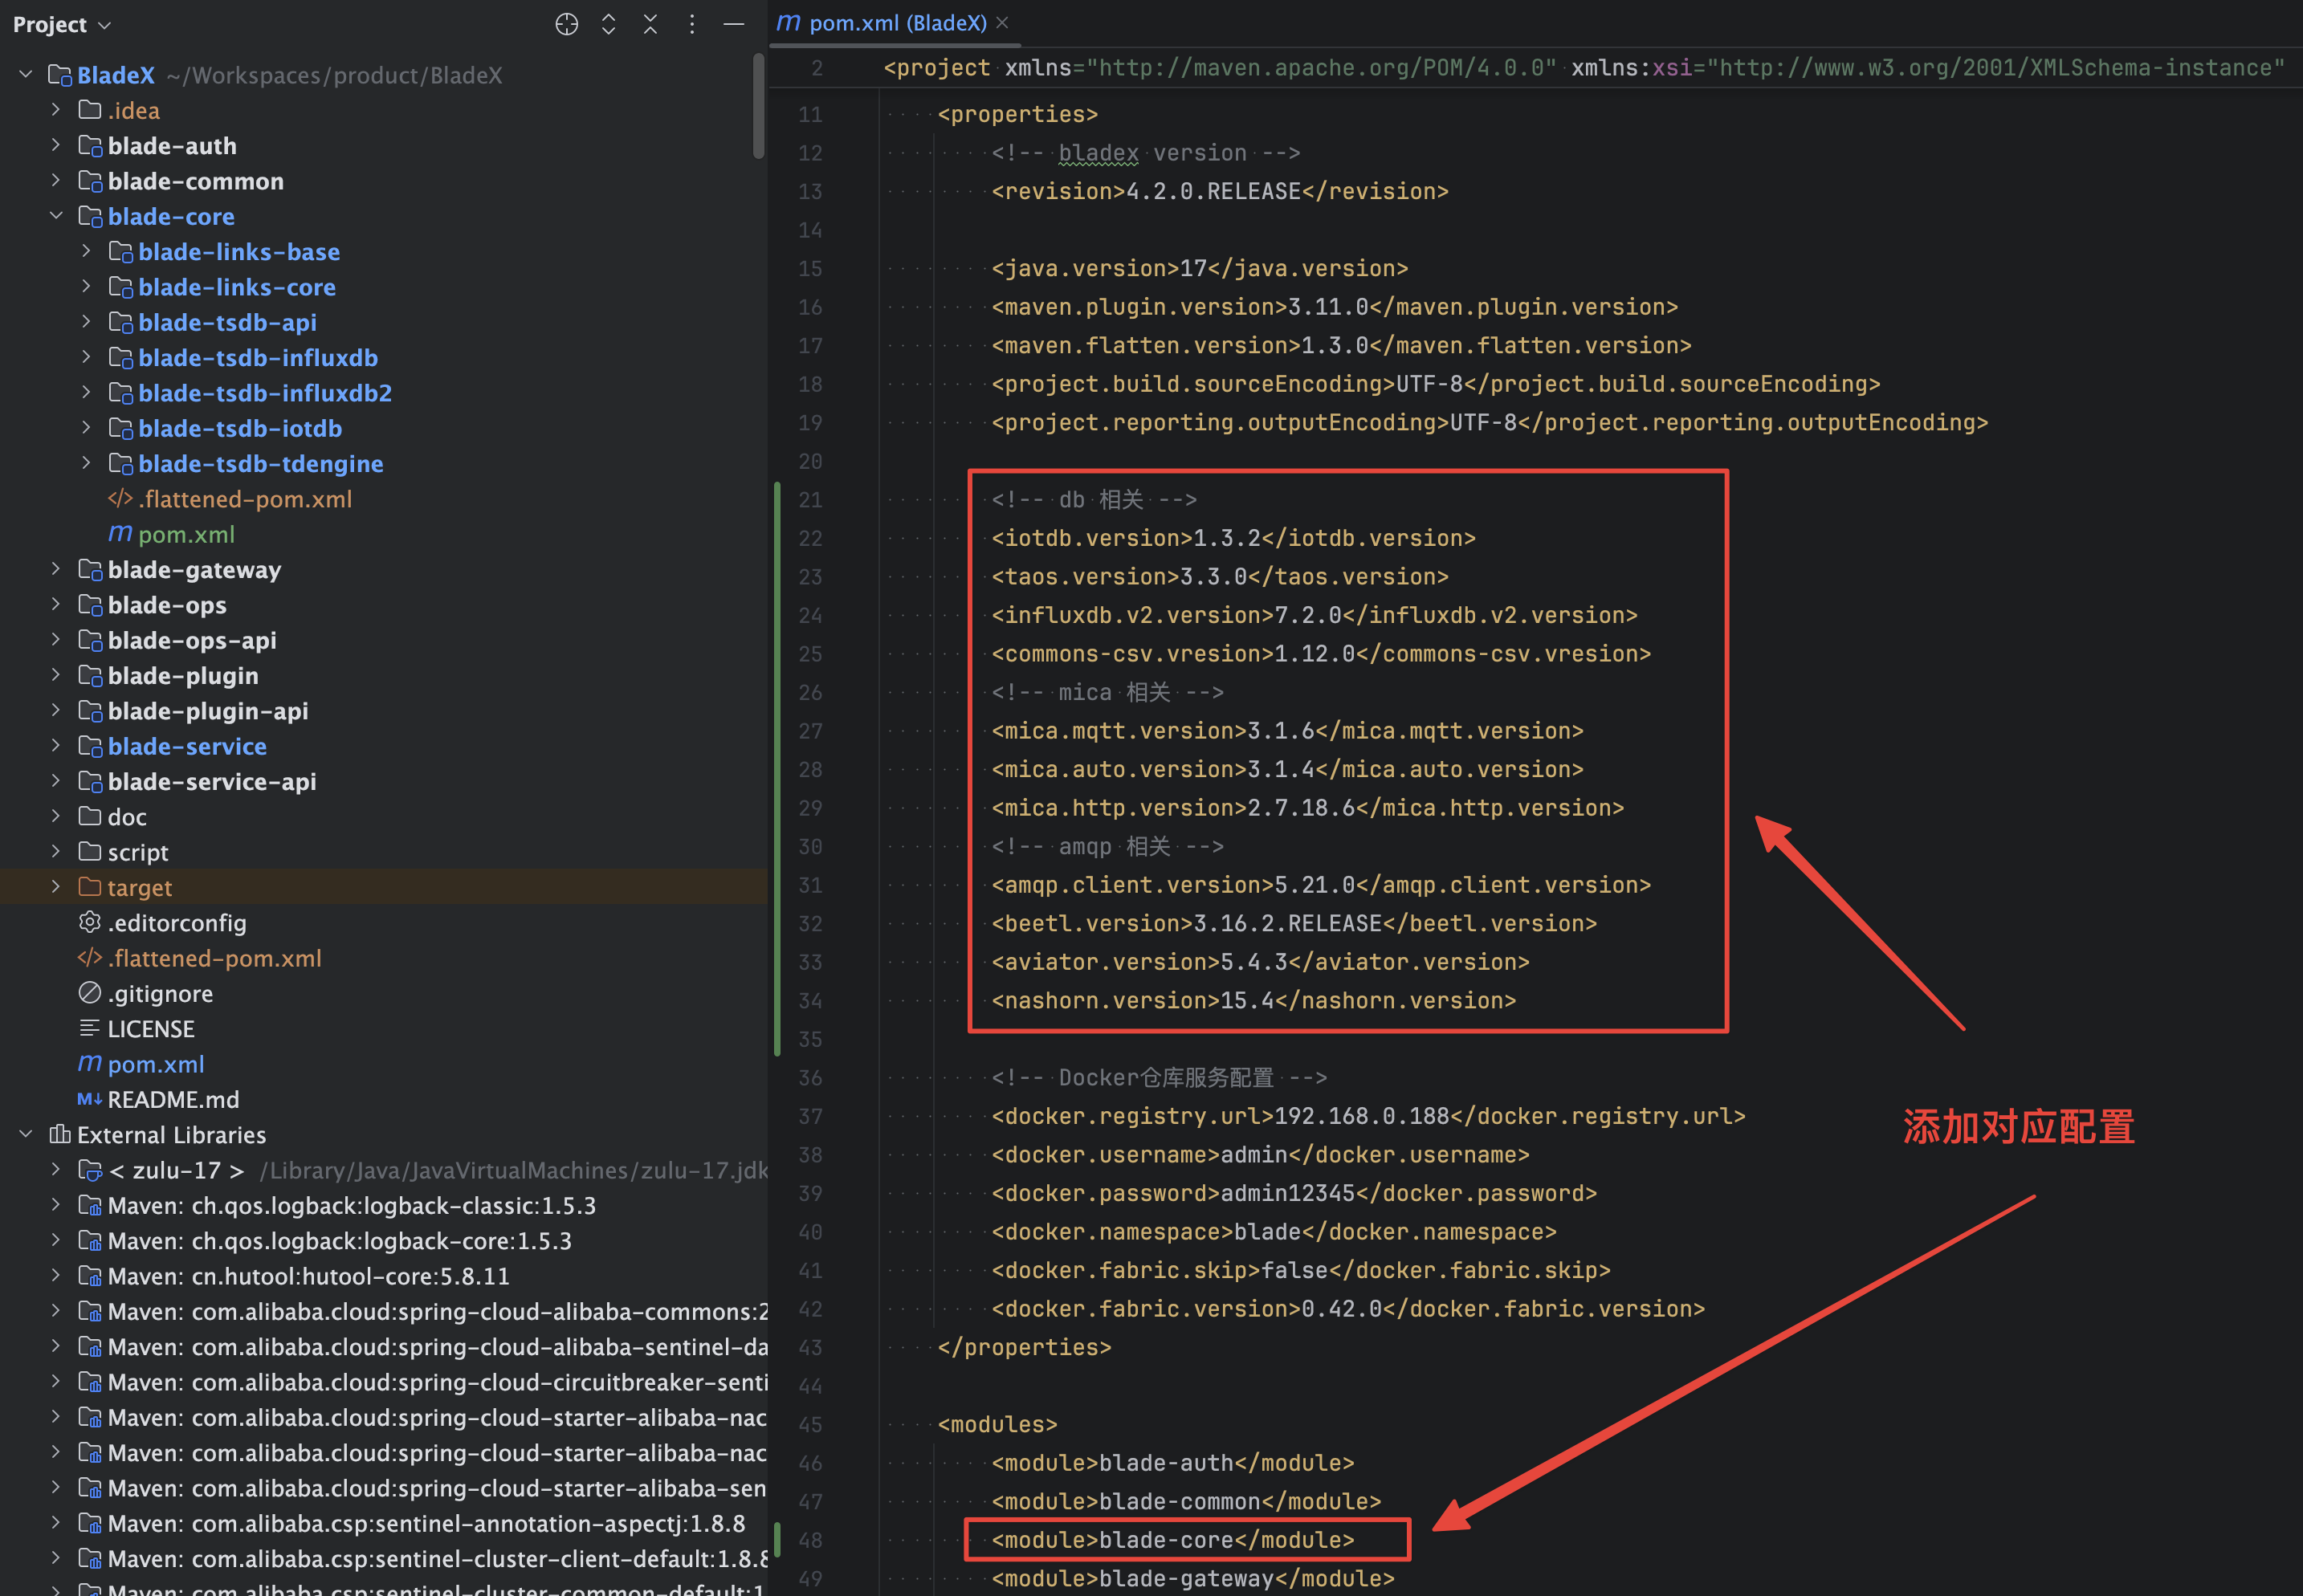The height and width of the screenshot is (1596, 2303).
Task: Select sentinel-annotation-aspectj:1.8.8 library
Action: pyautogui.click(x=426, y=1523)
